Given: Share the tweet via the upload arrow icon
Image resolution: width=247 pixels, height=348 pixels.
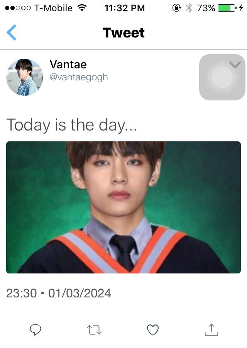Looking at the screenshot, I should [211, 329].
